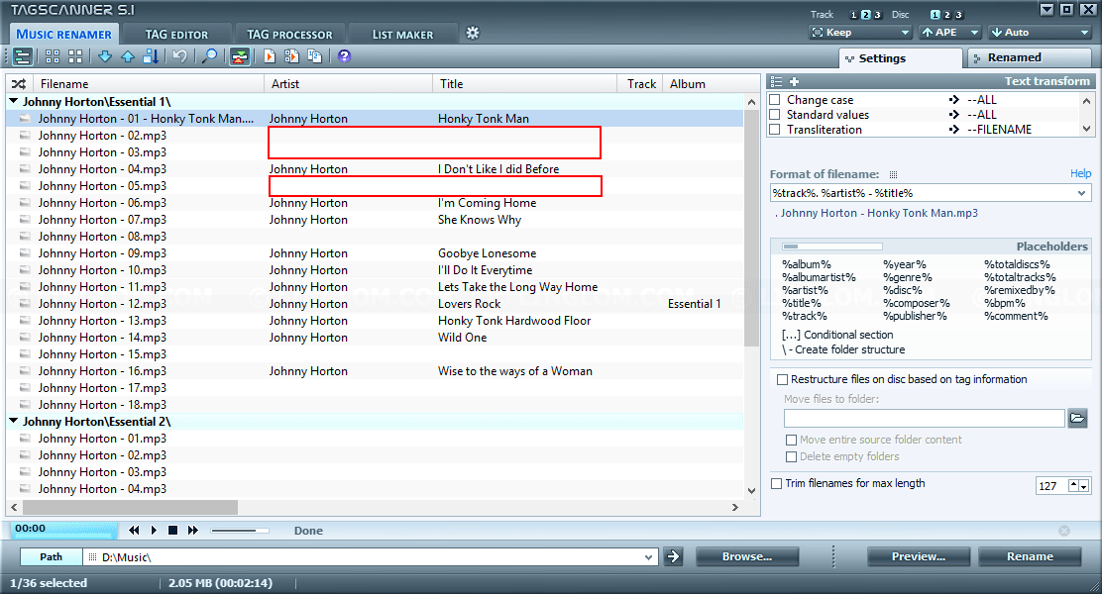The height and width of the screenshot is (594, 1102).
Task: Start playback with the play button
Action: tap(154, 531)
